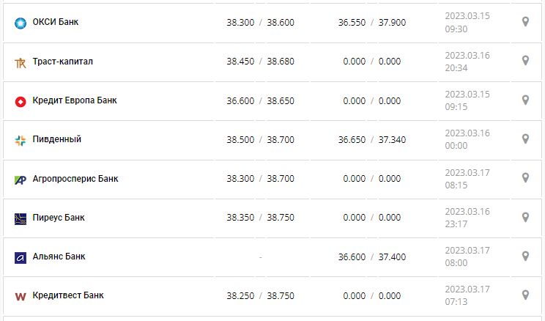
Task: Click Пиреус Банк rate 38.350 / 38.750
Action: [260, 218]
